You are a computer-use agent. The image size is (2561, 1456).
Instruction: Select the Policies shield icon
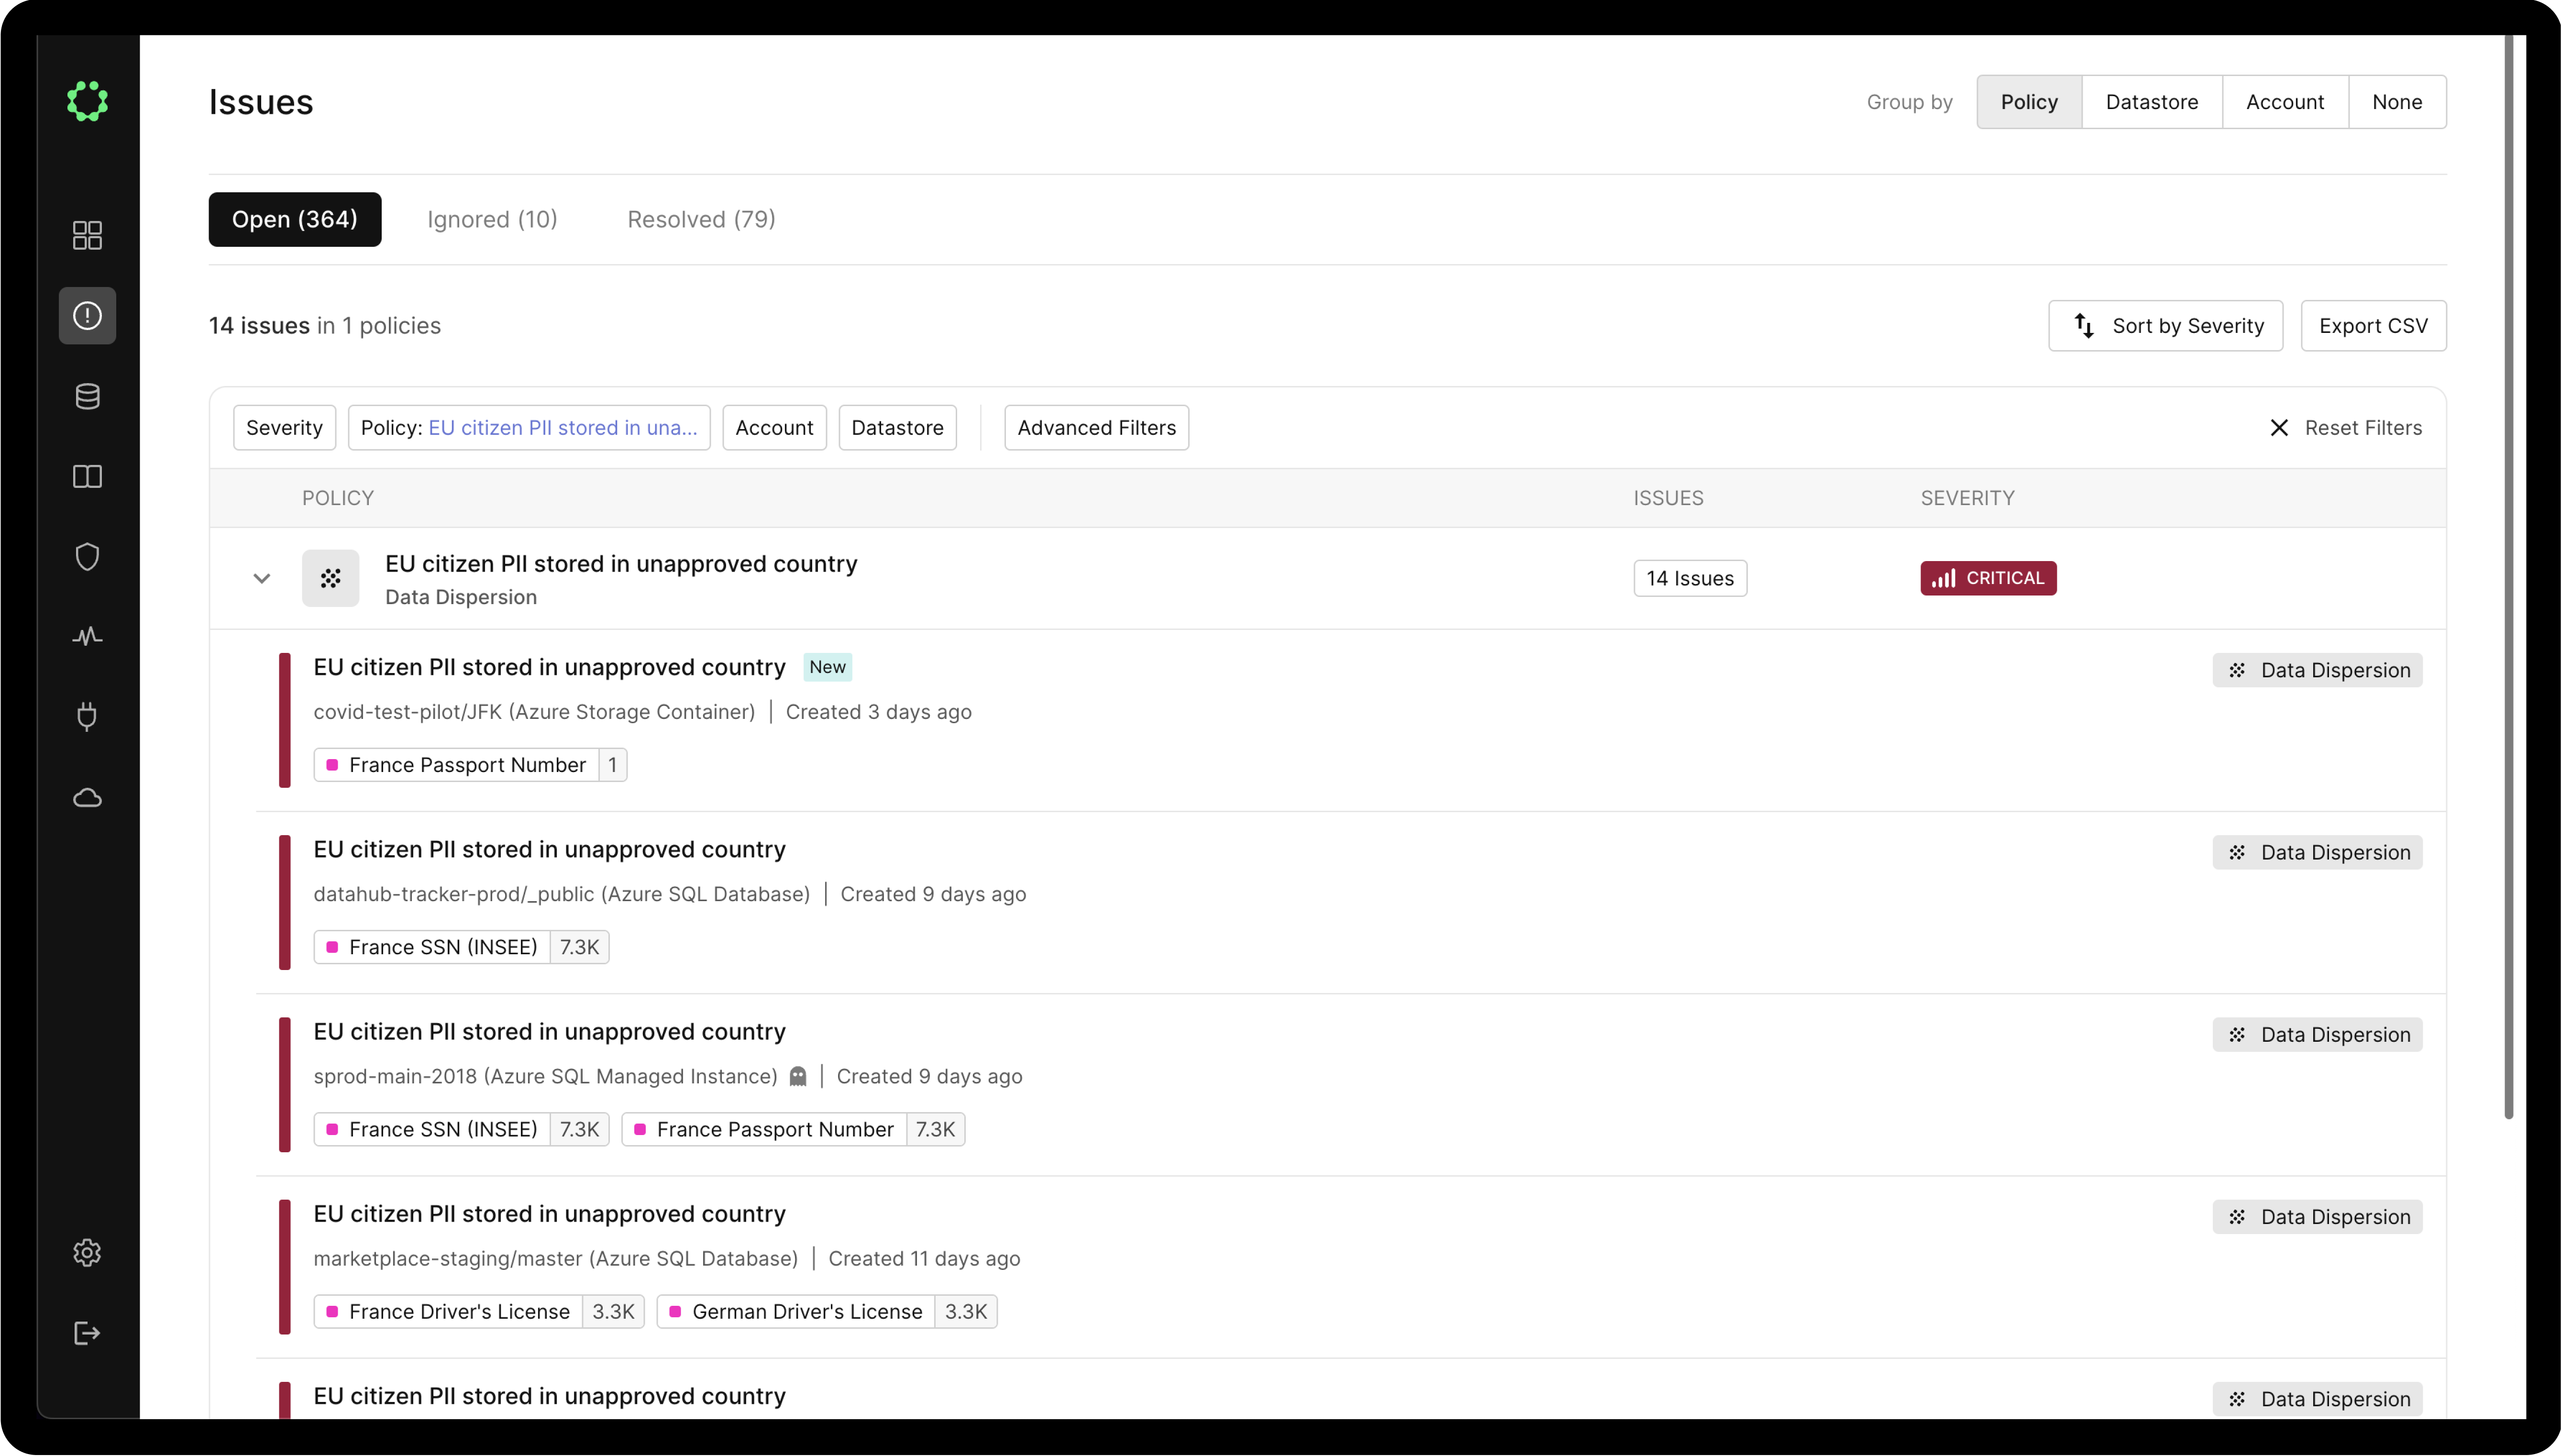tap(87, 557)
